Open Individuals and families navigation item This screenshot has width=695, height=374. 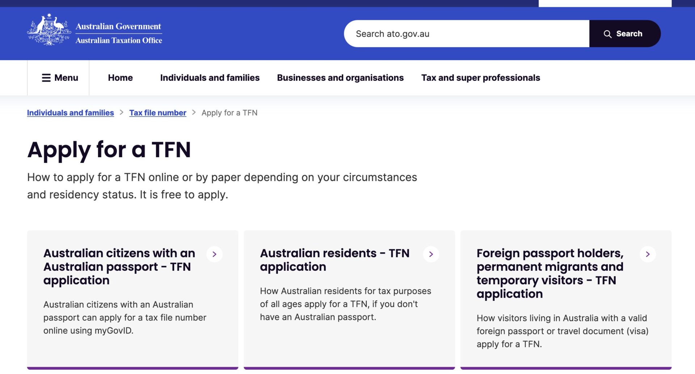(x=210, y=78)
